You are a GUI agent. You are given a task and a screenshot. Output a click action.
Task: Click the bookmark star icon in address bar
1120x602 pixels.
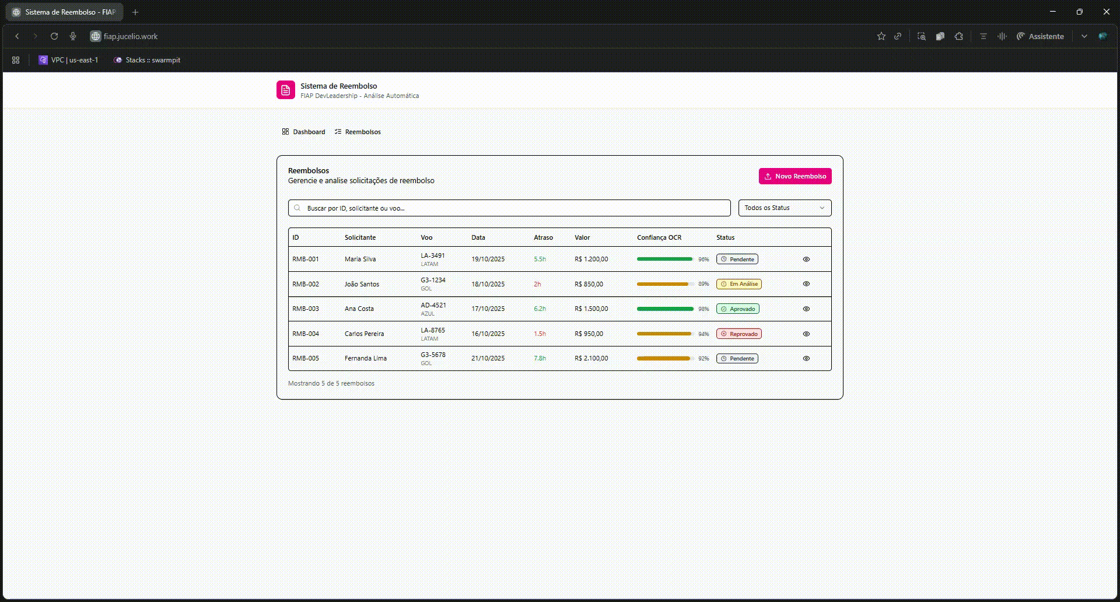coord(881,36)
